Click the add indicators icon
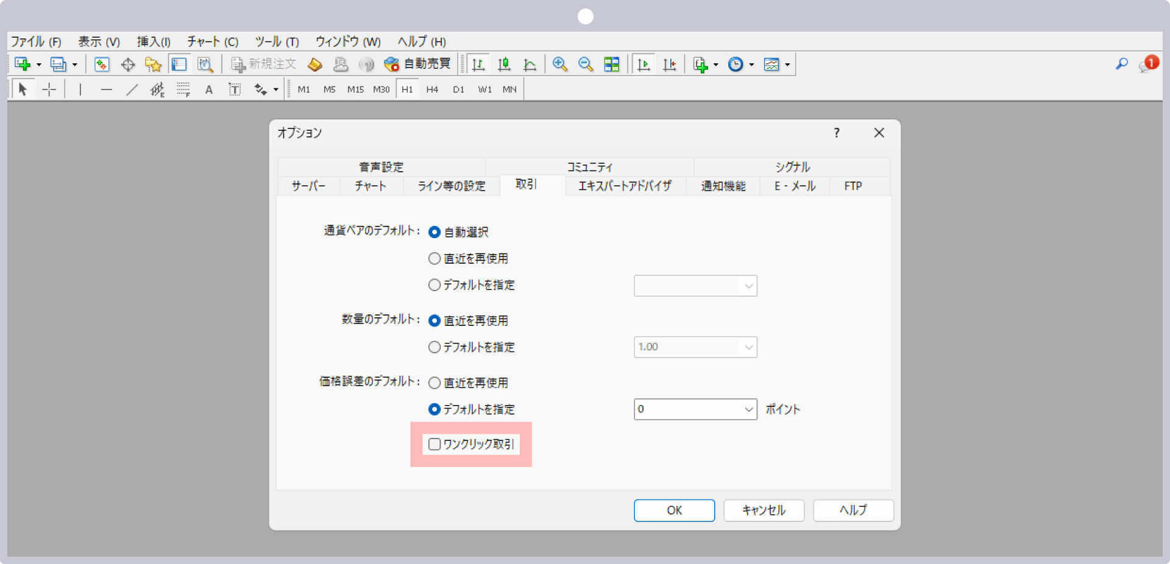Image resolution: width=1170 pixels, height=564 pixels. pos(700,64)
